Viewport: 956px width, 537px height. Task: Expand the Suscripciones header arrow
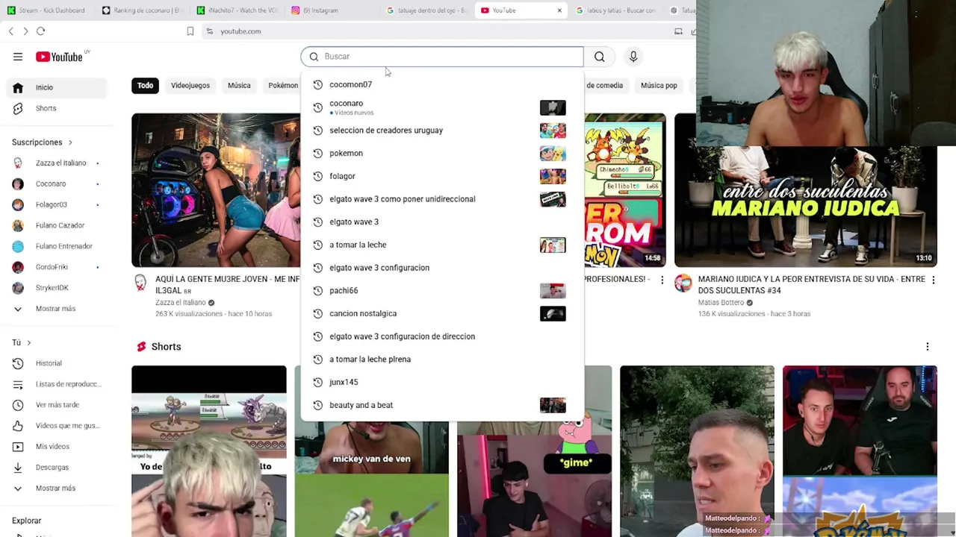70,142
